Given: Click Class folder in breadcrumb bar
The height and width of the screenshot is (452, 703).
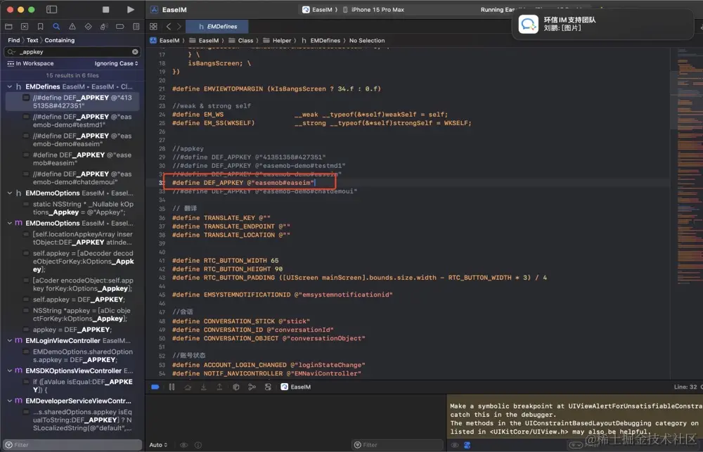Looking at the screenshot, I should [241, 40].
